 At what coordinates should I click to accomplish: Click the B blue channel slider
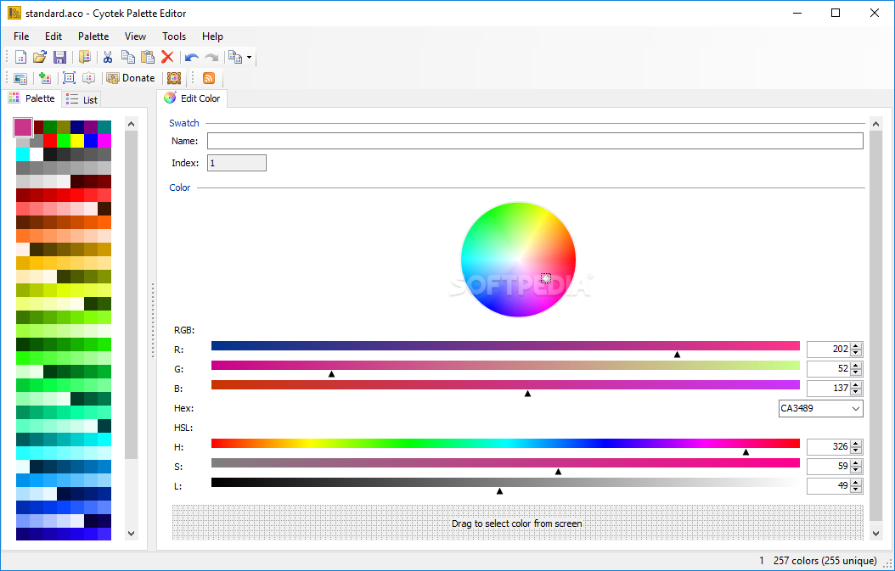[x=505, y=385]
